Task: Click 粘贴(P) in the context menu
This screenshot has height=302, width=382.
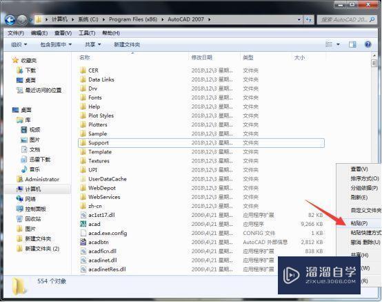Action: (359, 223)
